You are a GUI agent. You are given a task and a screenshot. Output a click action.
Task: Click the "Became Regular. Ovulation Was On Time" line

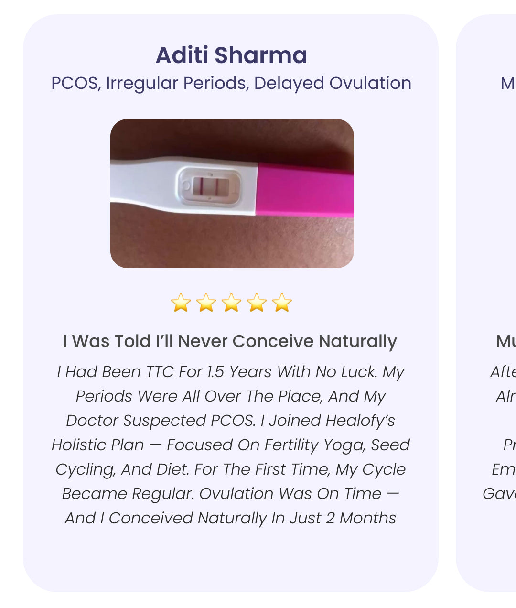coord(222,494)
